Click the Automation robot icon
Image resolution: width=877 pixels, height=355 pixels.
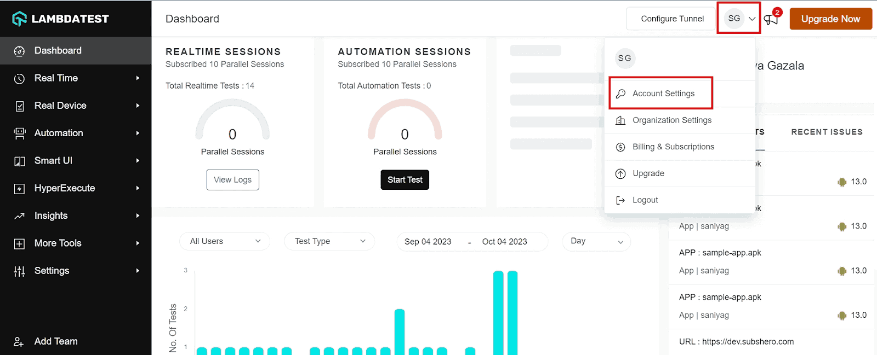[x=19, y=133]
